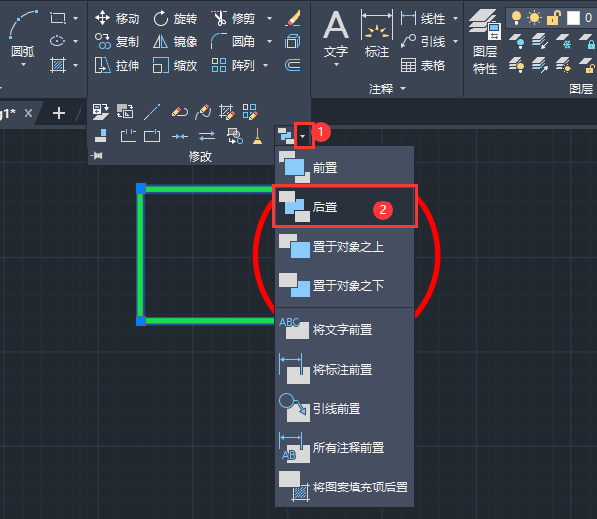Select the Fillet (圆角) tool

tap(233, 41)
